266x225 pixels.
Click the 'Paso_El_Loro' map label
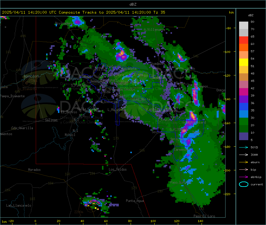tap(204, 216)
